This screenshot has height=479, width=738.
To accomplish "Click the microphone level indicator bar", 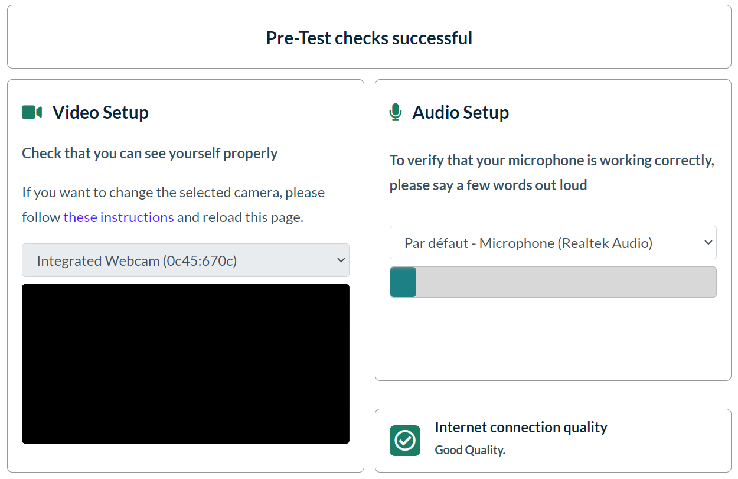I will tap(553, 282).
